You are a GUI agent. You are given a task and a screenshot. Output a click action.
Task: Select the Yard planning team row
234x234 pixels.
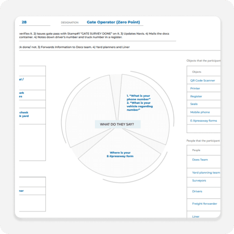click(204, 173)
